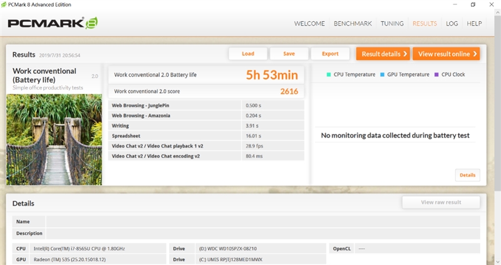Click the rope bridge test thumbnail
This screenshot has height=265, width=501.
point(54,139)
